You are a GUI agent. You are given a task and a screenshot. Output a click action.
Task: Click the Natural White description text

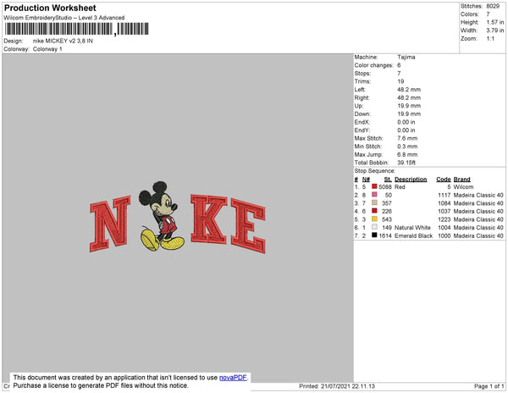[x=412, y=228]
